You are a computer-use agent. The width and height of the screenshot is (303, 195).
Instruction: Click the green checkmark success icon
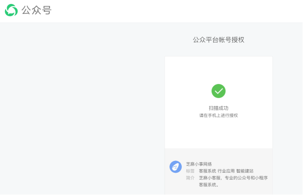218,91
